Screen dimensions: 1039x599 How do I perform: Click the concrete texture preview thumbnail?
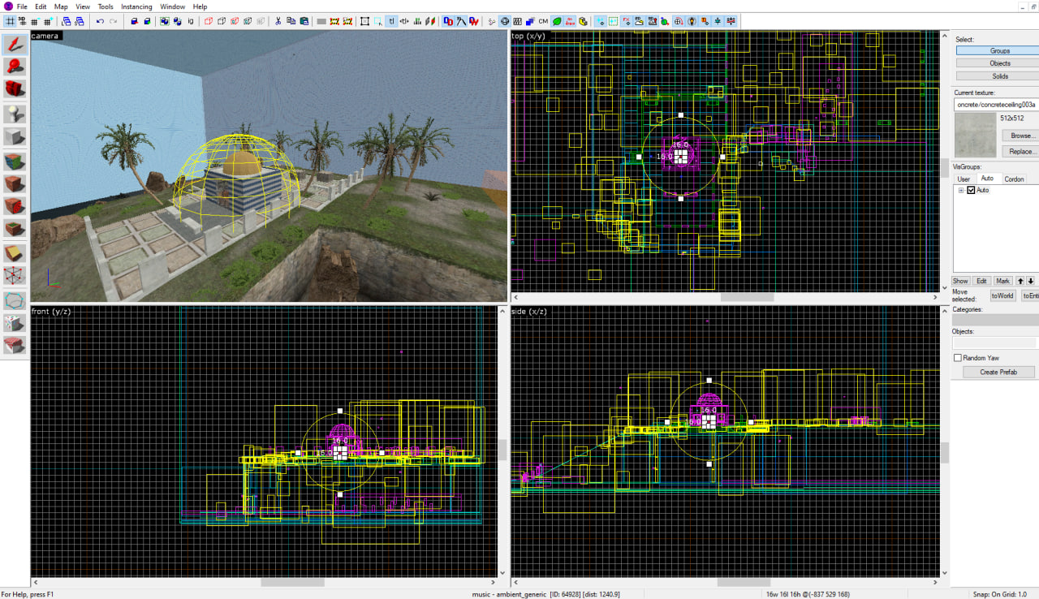[x=975, y=135]
